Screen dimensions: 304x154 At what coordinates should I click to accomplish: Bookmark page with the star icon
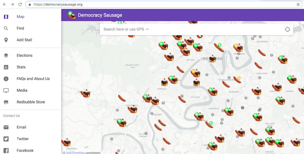[298, 4]
